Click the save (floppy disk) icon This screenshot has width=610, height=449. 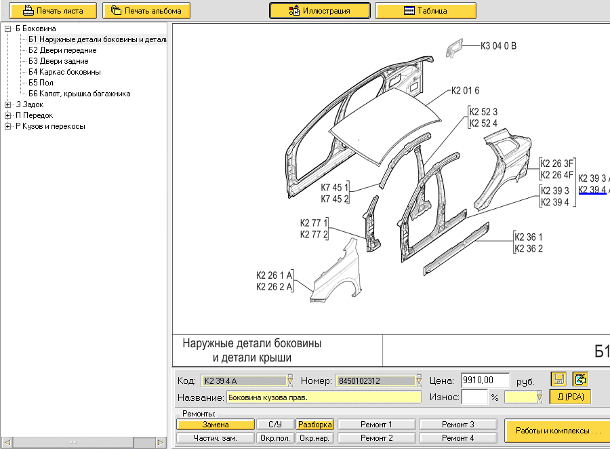[558, 379]
